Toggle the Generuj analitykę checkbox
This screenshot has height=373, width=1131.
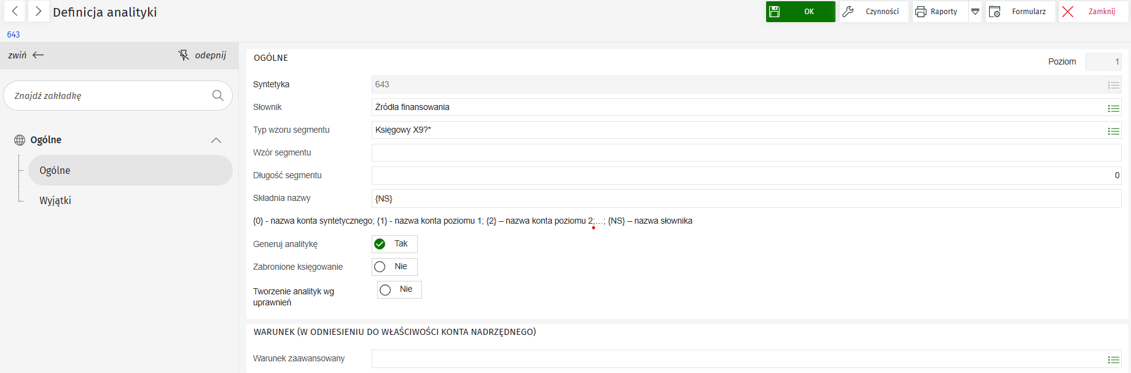[x=380, y=244]
